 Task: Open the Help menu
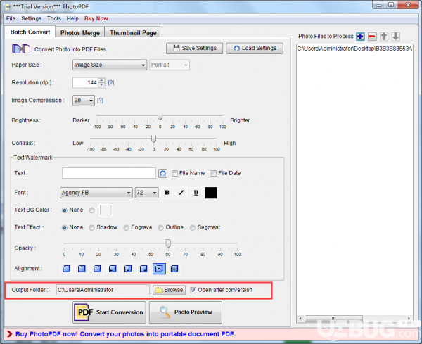72,18
